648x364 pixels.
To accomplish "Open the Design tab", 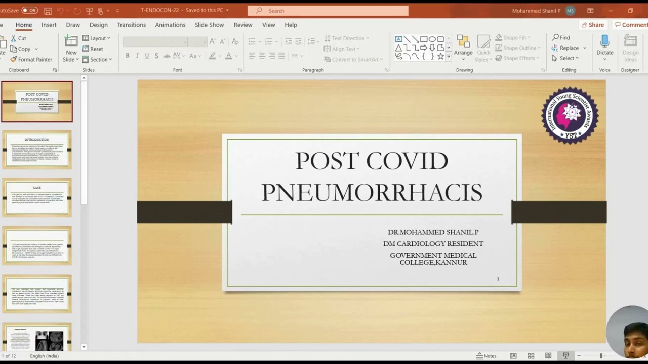I will click(99, 25).
